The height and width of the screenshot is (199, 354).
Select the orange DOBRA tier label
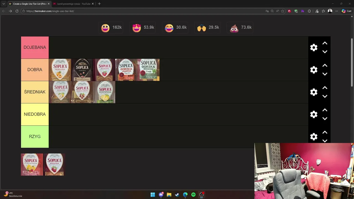35,70
